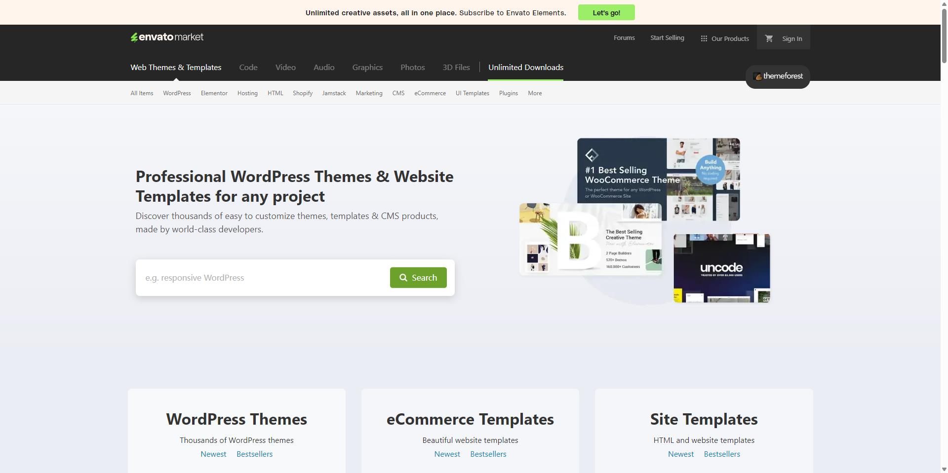This screenshot has height=473, width=948.
Task: Open the eCommerce Templates card heading
Action: tap(470, 419)
